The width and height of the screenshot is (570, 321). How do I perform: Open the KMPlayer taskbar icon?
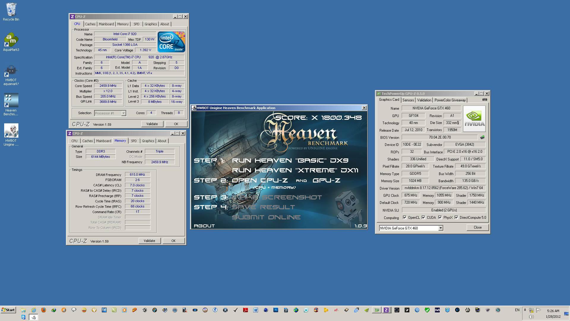click(104, 310)
